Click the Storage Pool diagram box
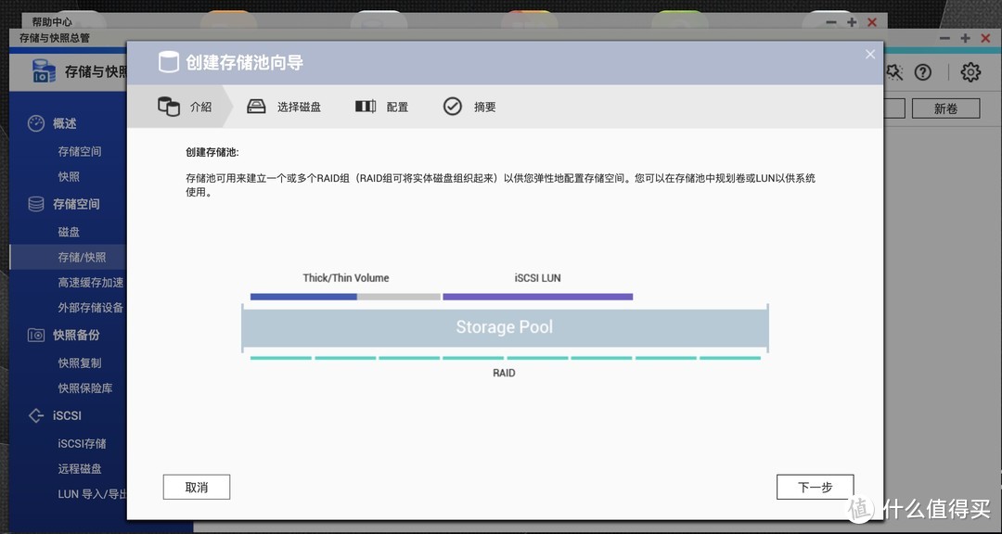Viewport: 1002px width, 534px height. pyautogui.click(x=505, y=326)
